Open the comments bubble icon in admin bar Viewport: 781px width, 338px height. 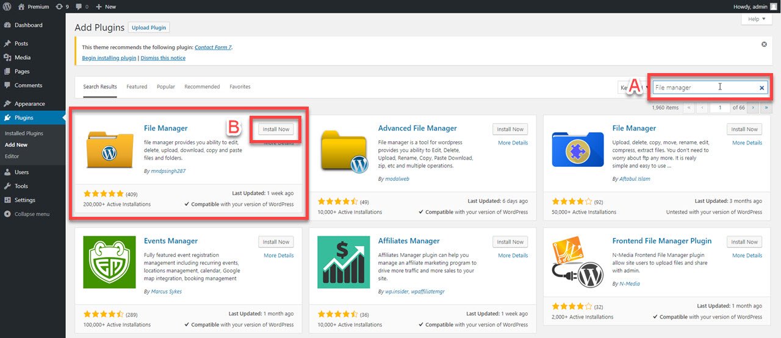(x=82, y=6)
